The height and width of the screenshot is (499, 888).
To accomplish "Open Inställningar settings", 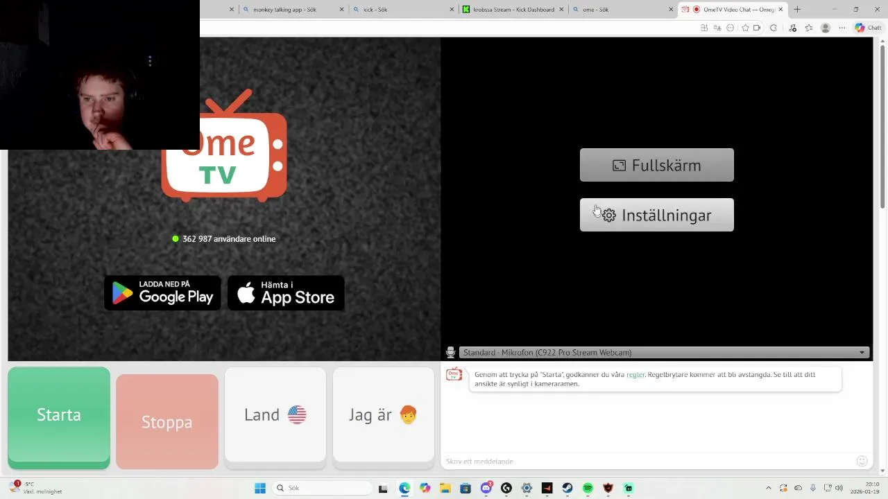I will tap(657, 215).
